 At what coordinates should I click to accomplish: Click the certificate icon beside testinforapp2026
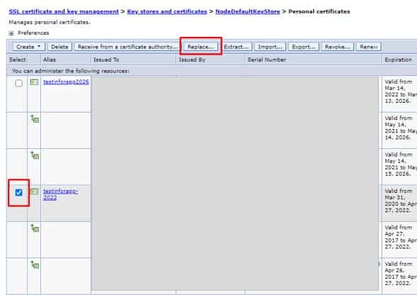34,82
